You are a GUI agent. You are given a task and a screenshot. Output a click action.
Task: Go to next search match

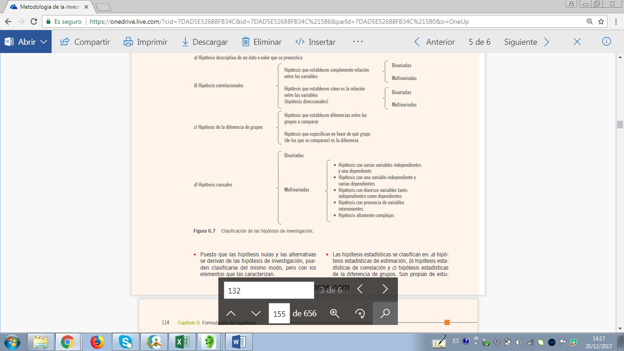click(x=385, y=289)
